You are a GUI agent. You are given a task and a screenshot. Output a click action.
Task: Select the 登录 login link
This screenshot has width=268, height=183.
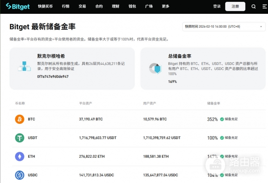217,6
